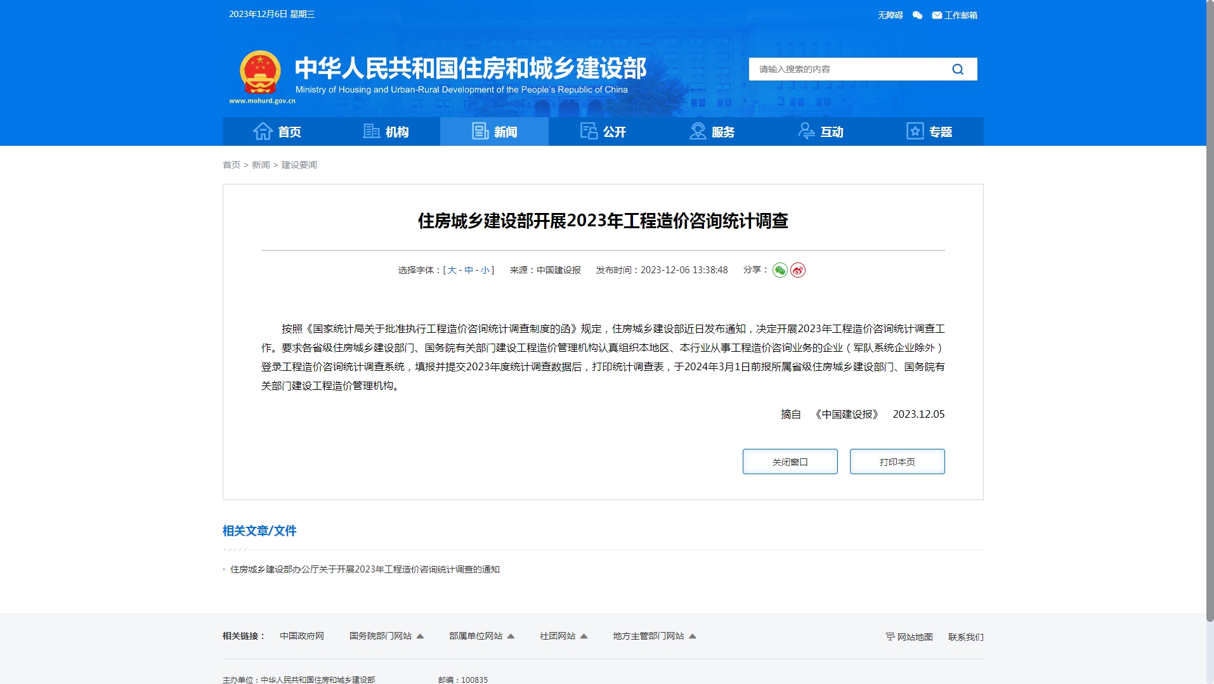Click the 关闭窗口 button
This screenshot has height=684, width=1214.
[790, 461]
